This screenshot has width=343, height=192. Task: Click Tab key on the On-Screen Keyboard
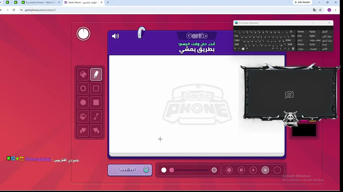(x=236, y=36)
